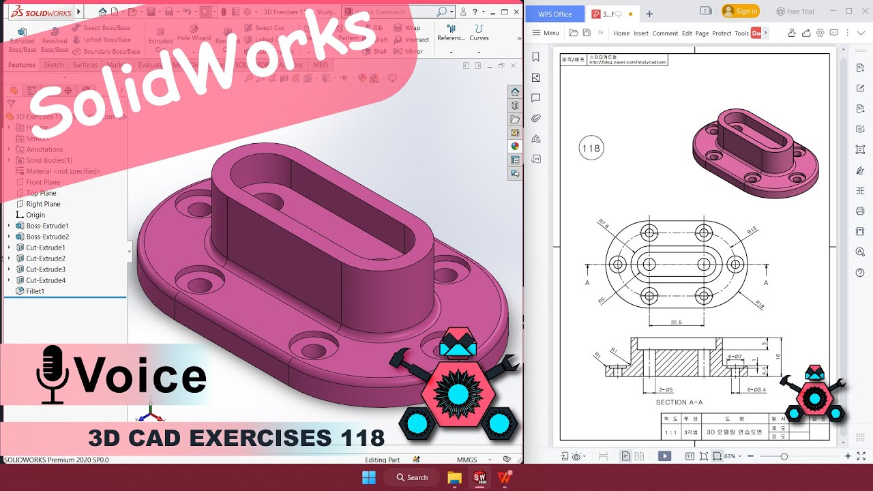Screen dimensions: 873x491
Task: Expand the SolidWorks logo menu arrow
Action: point(78,12)
